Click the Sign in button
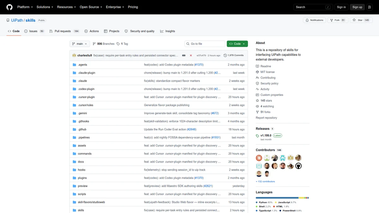Image resolution: width=379 pixels, height=213 pixels. 341,7
